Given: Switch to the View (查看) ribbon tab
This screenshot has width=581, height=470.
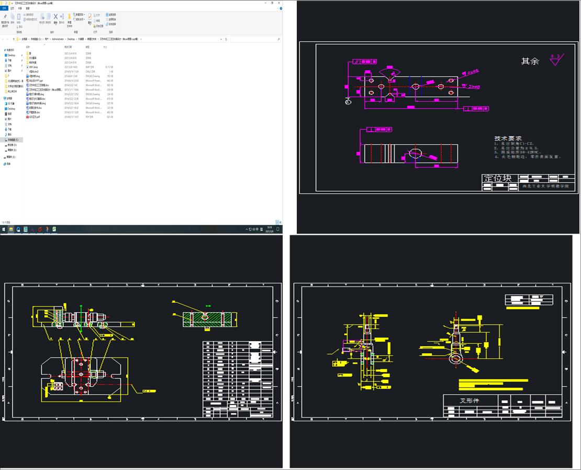Looking at the screenshot, I should click(x=28, y=8).
